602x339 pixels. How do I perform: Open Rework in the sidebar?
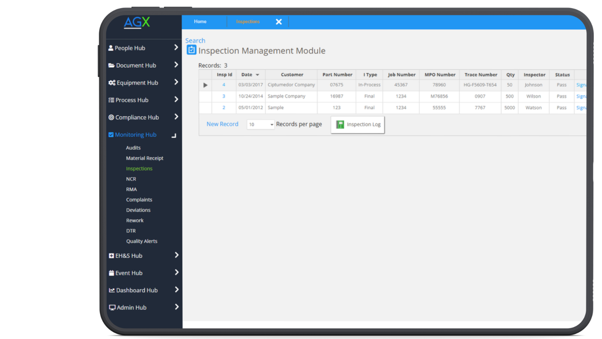[135, 220]
